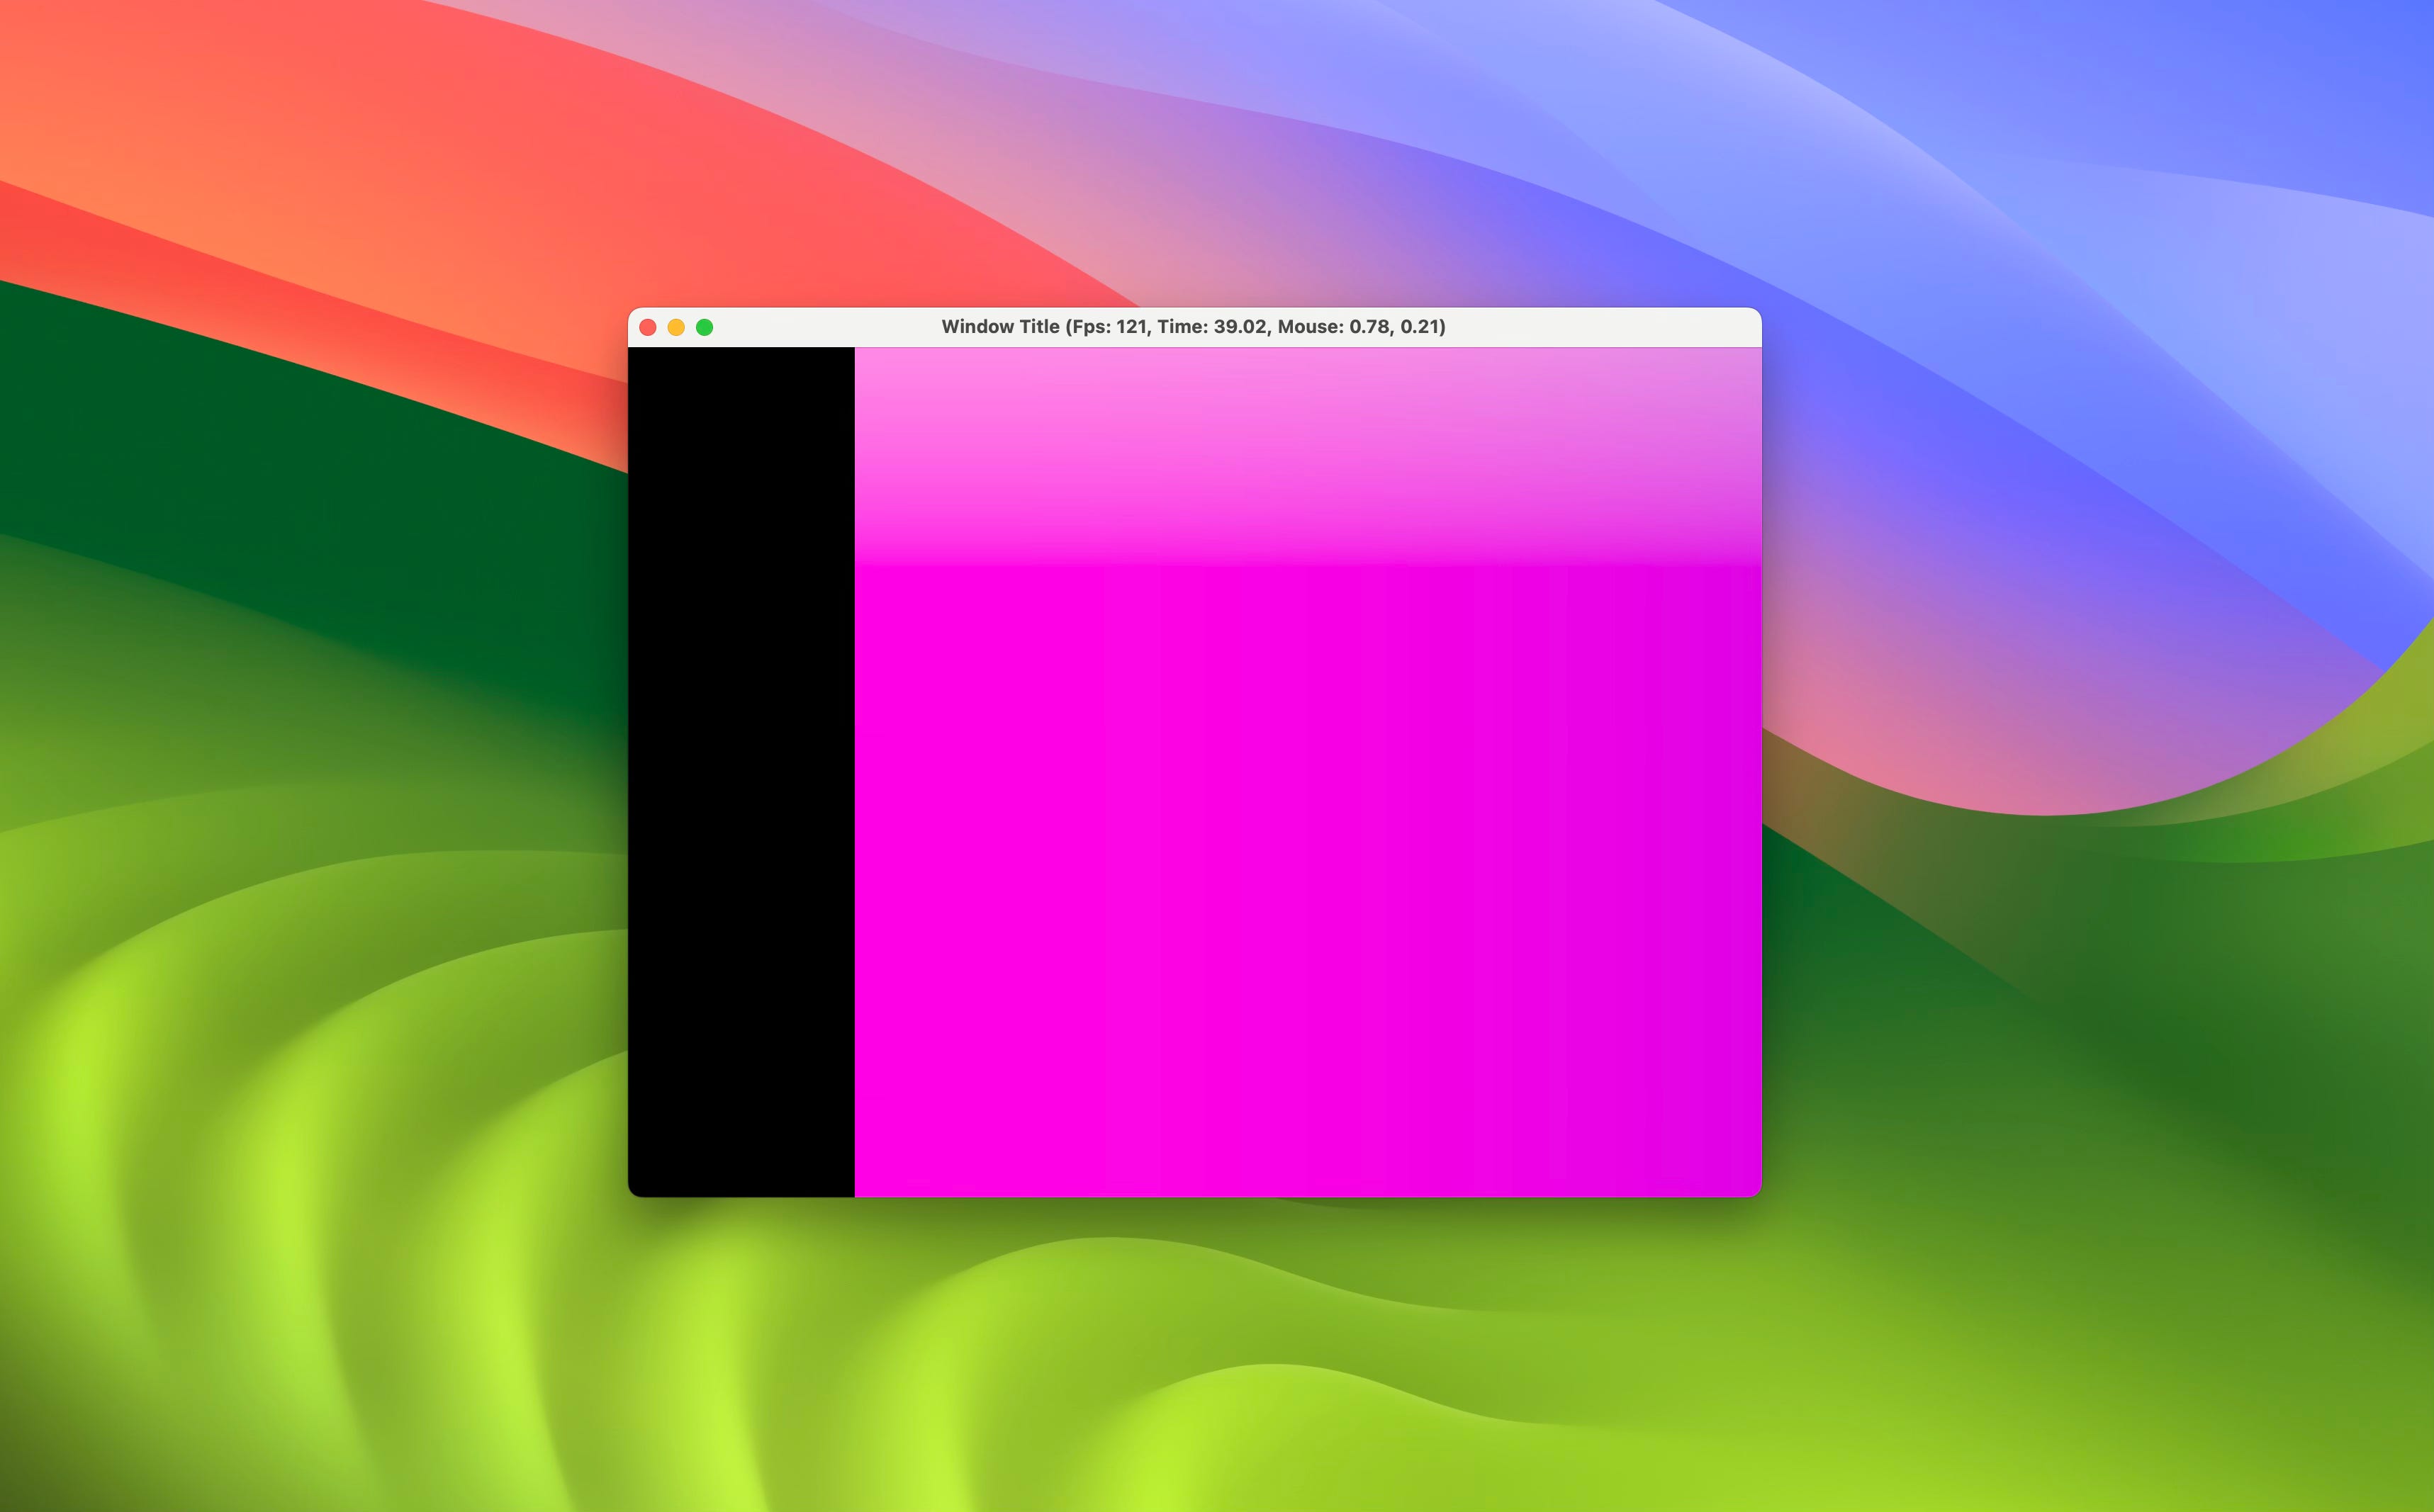Click the black panel inside the window
The image size is (2434, 1512).
(740, 770)
